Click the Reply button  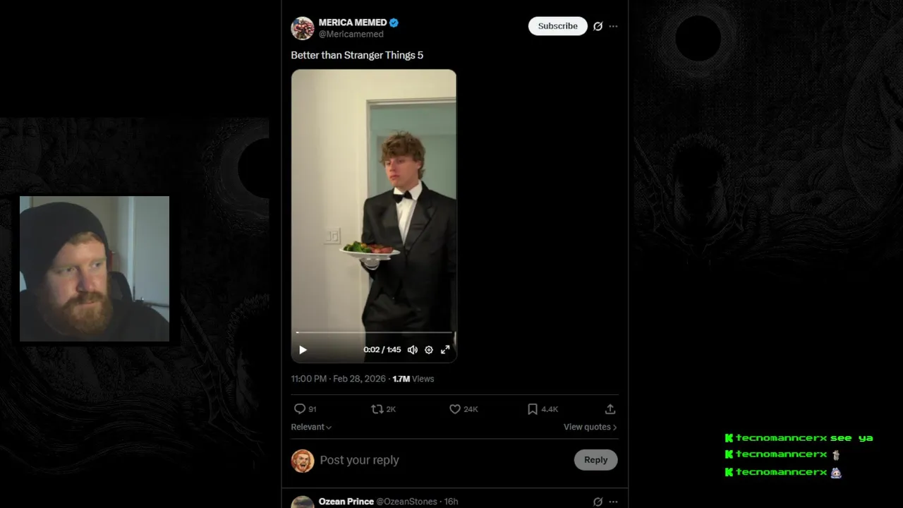coord(595,460)
